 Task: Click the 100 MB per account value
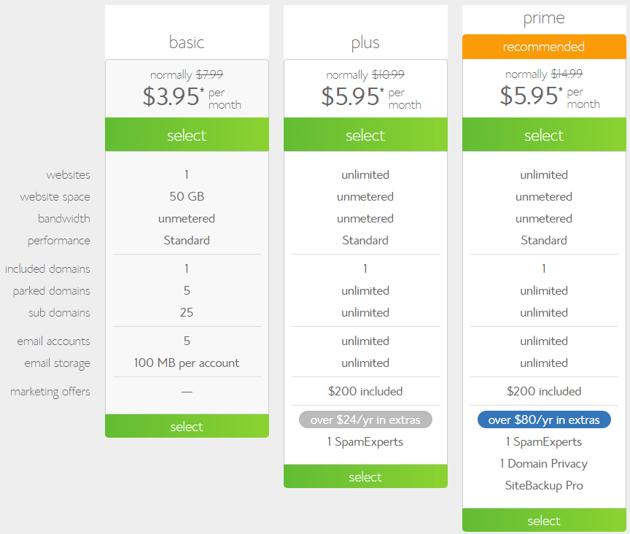tap(187, 363)
